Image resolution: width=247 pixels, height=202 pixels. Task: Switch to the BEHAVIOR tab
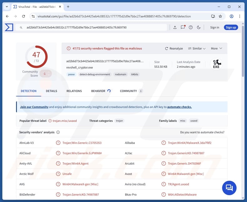coord(101,91)
